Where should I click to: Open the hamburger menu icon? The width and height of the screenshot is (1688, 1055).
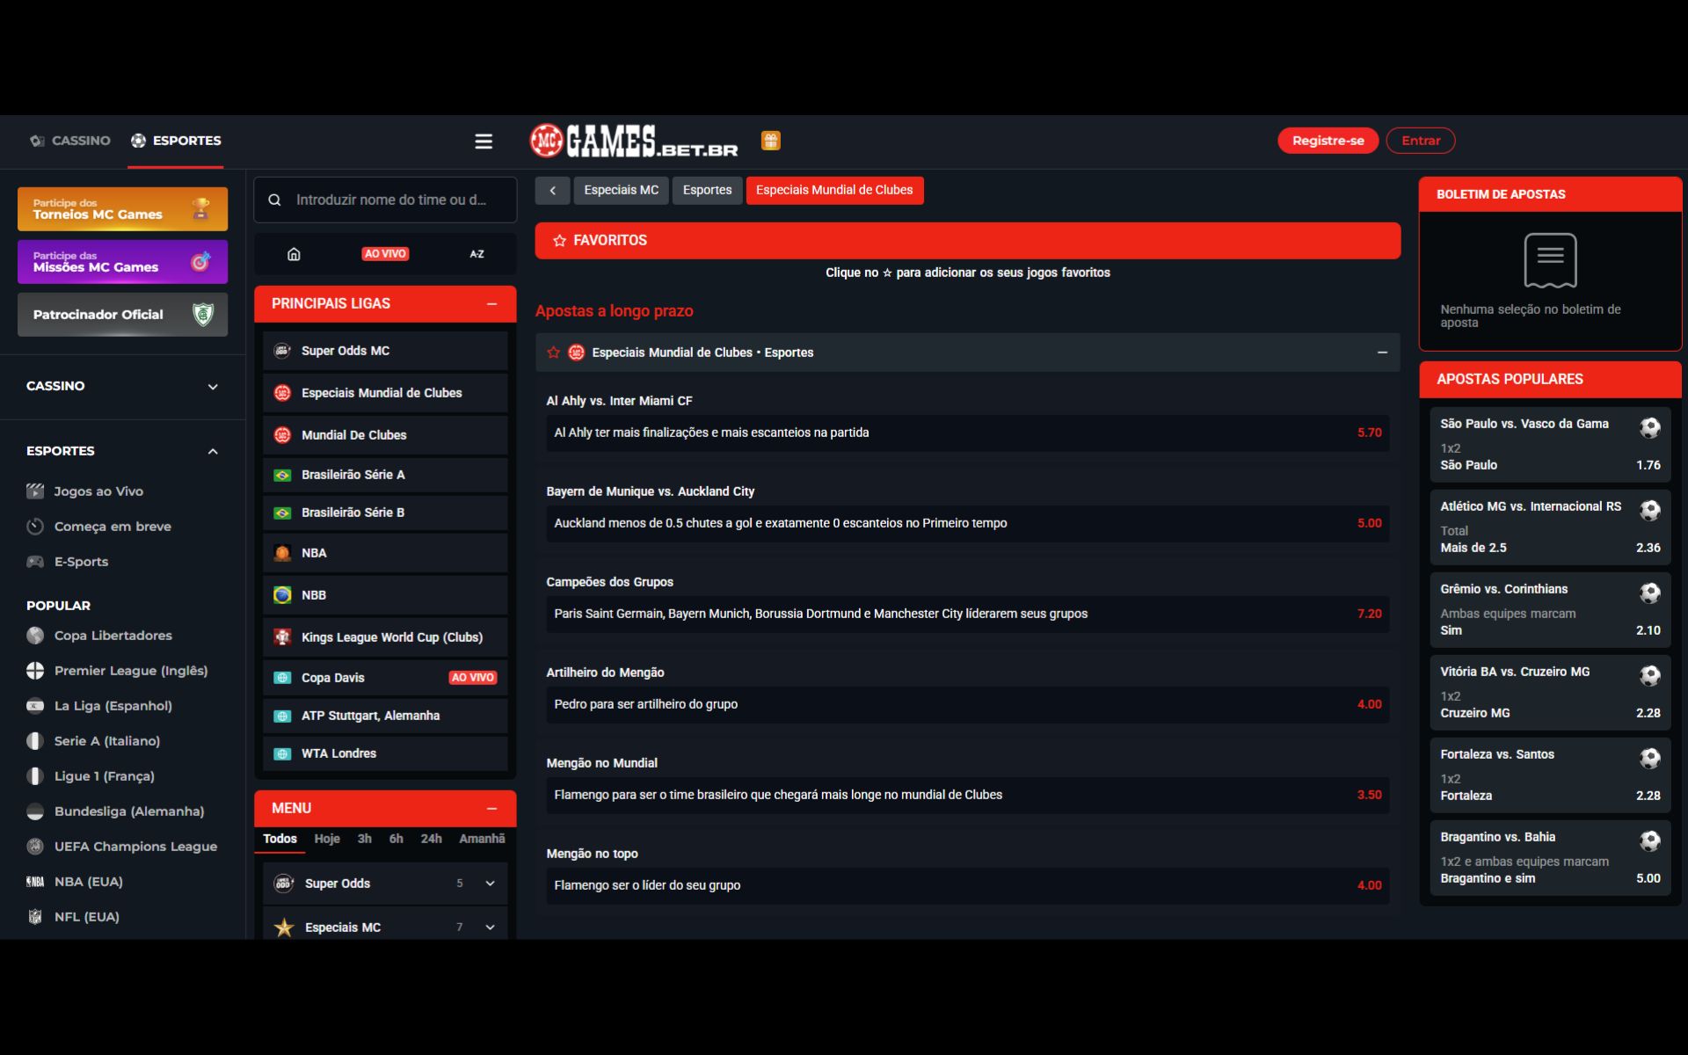click(484, 142)
